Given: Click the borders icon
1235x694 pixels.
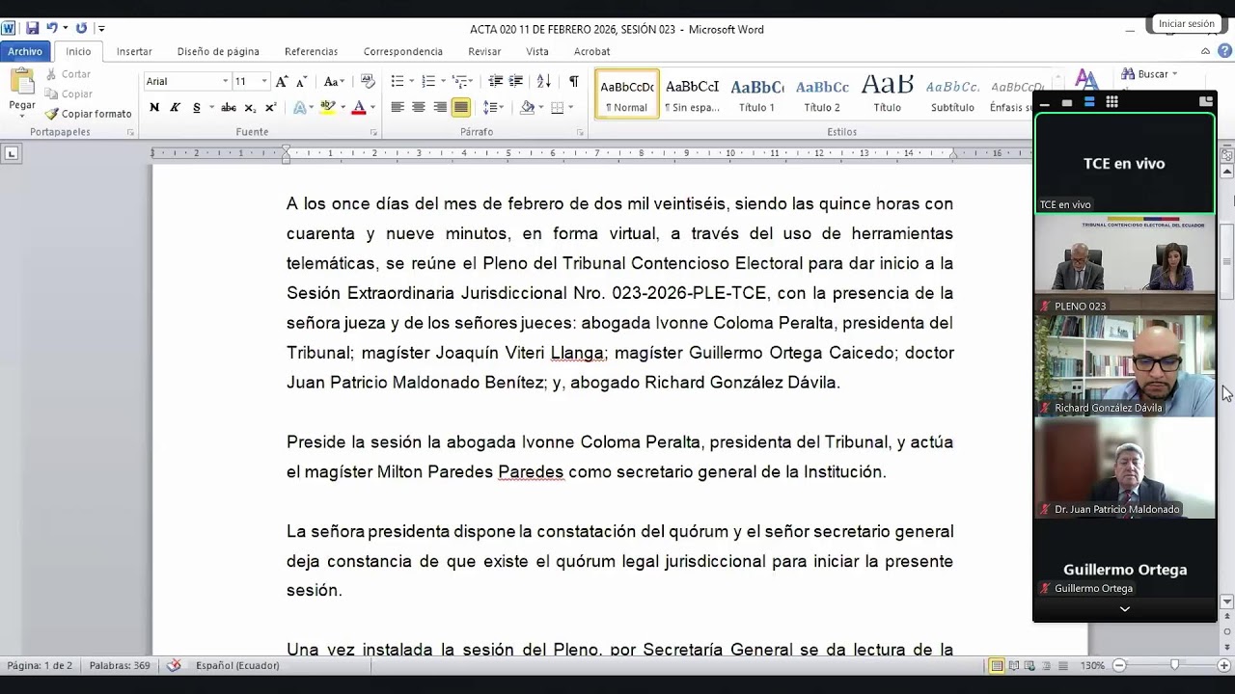Looking at the screenshot, I should pos(557,108).
